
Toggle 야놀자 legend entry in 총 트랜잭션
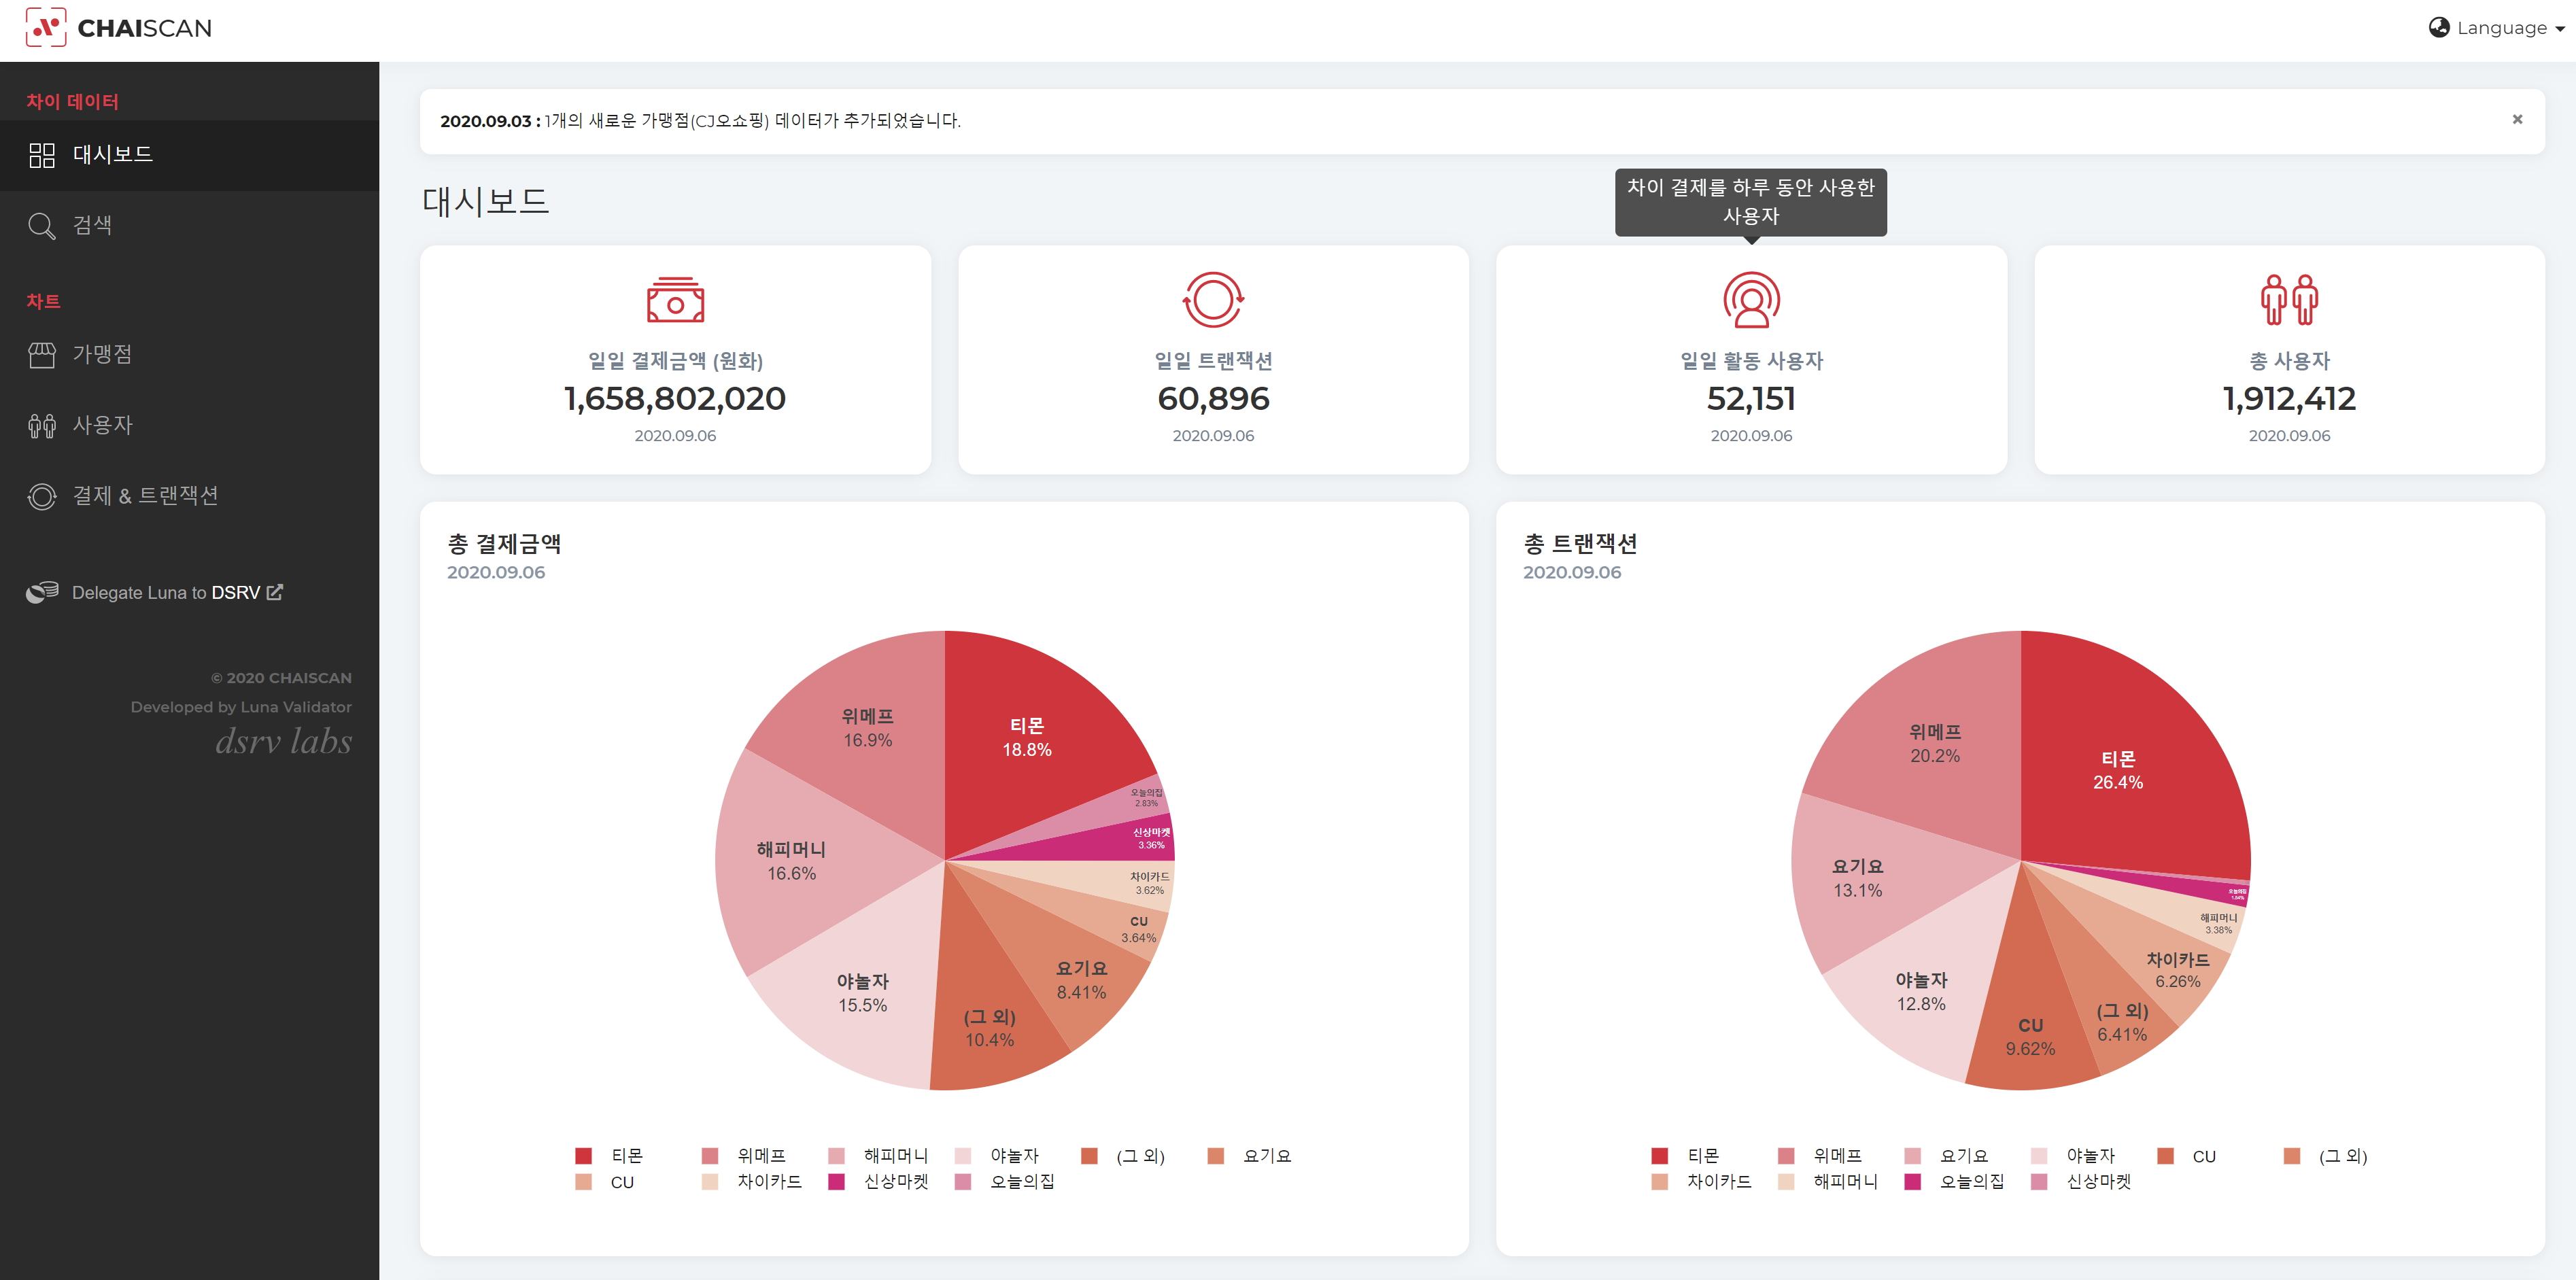coord(2073,1156)
